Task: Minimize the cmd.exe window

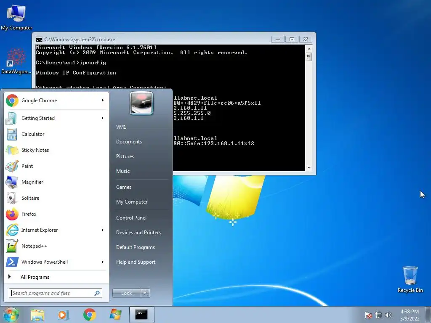Action: (x=278, y=40)
